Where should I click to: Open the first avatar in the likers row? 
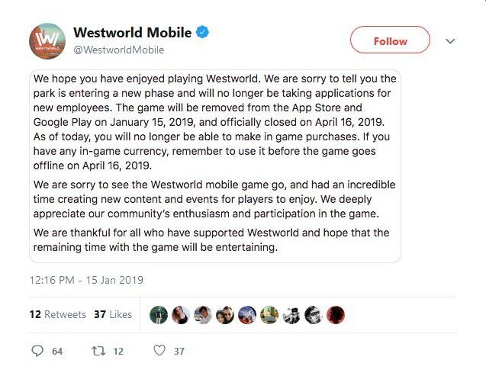click(159, 314)
